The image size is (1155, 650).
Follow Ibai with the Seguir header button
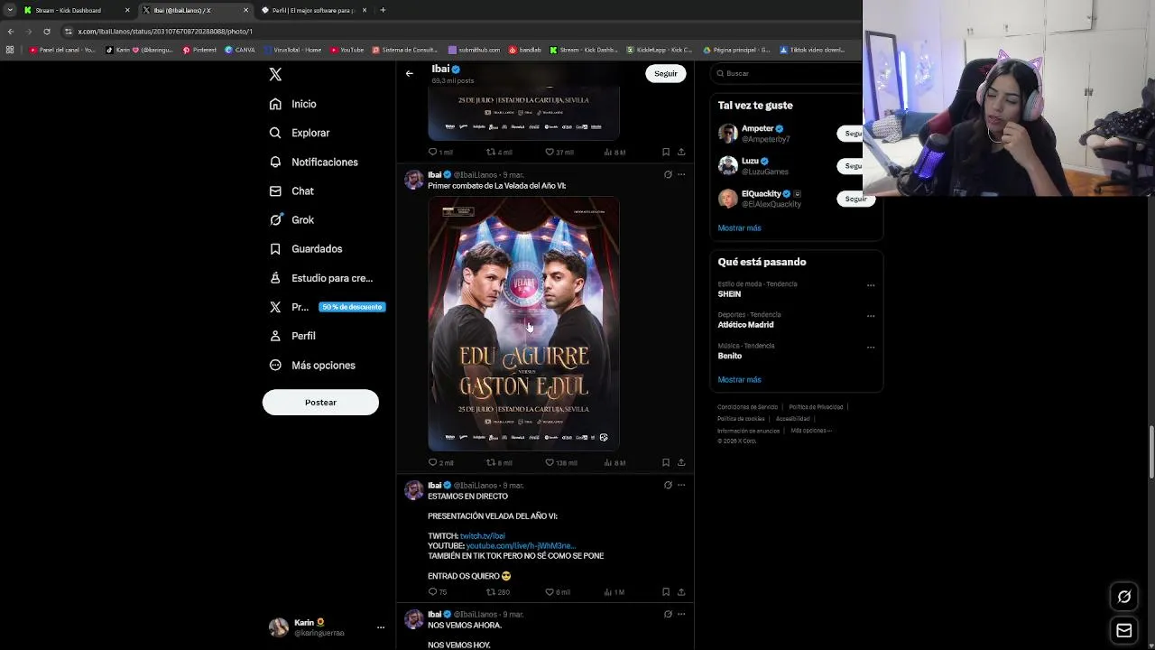pyautogui.click(x=666, y=73)
